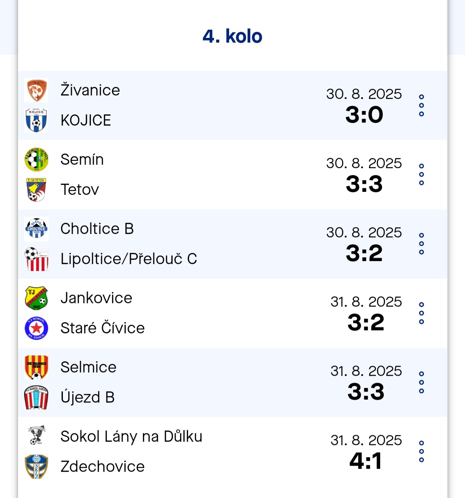
Task: Open the Lipoltice/Přelouč C team link
Action: (129, 259)
